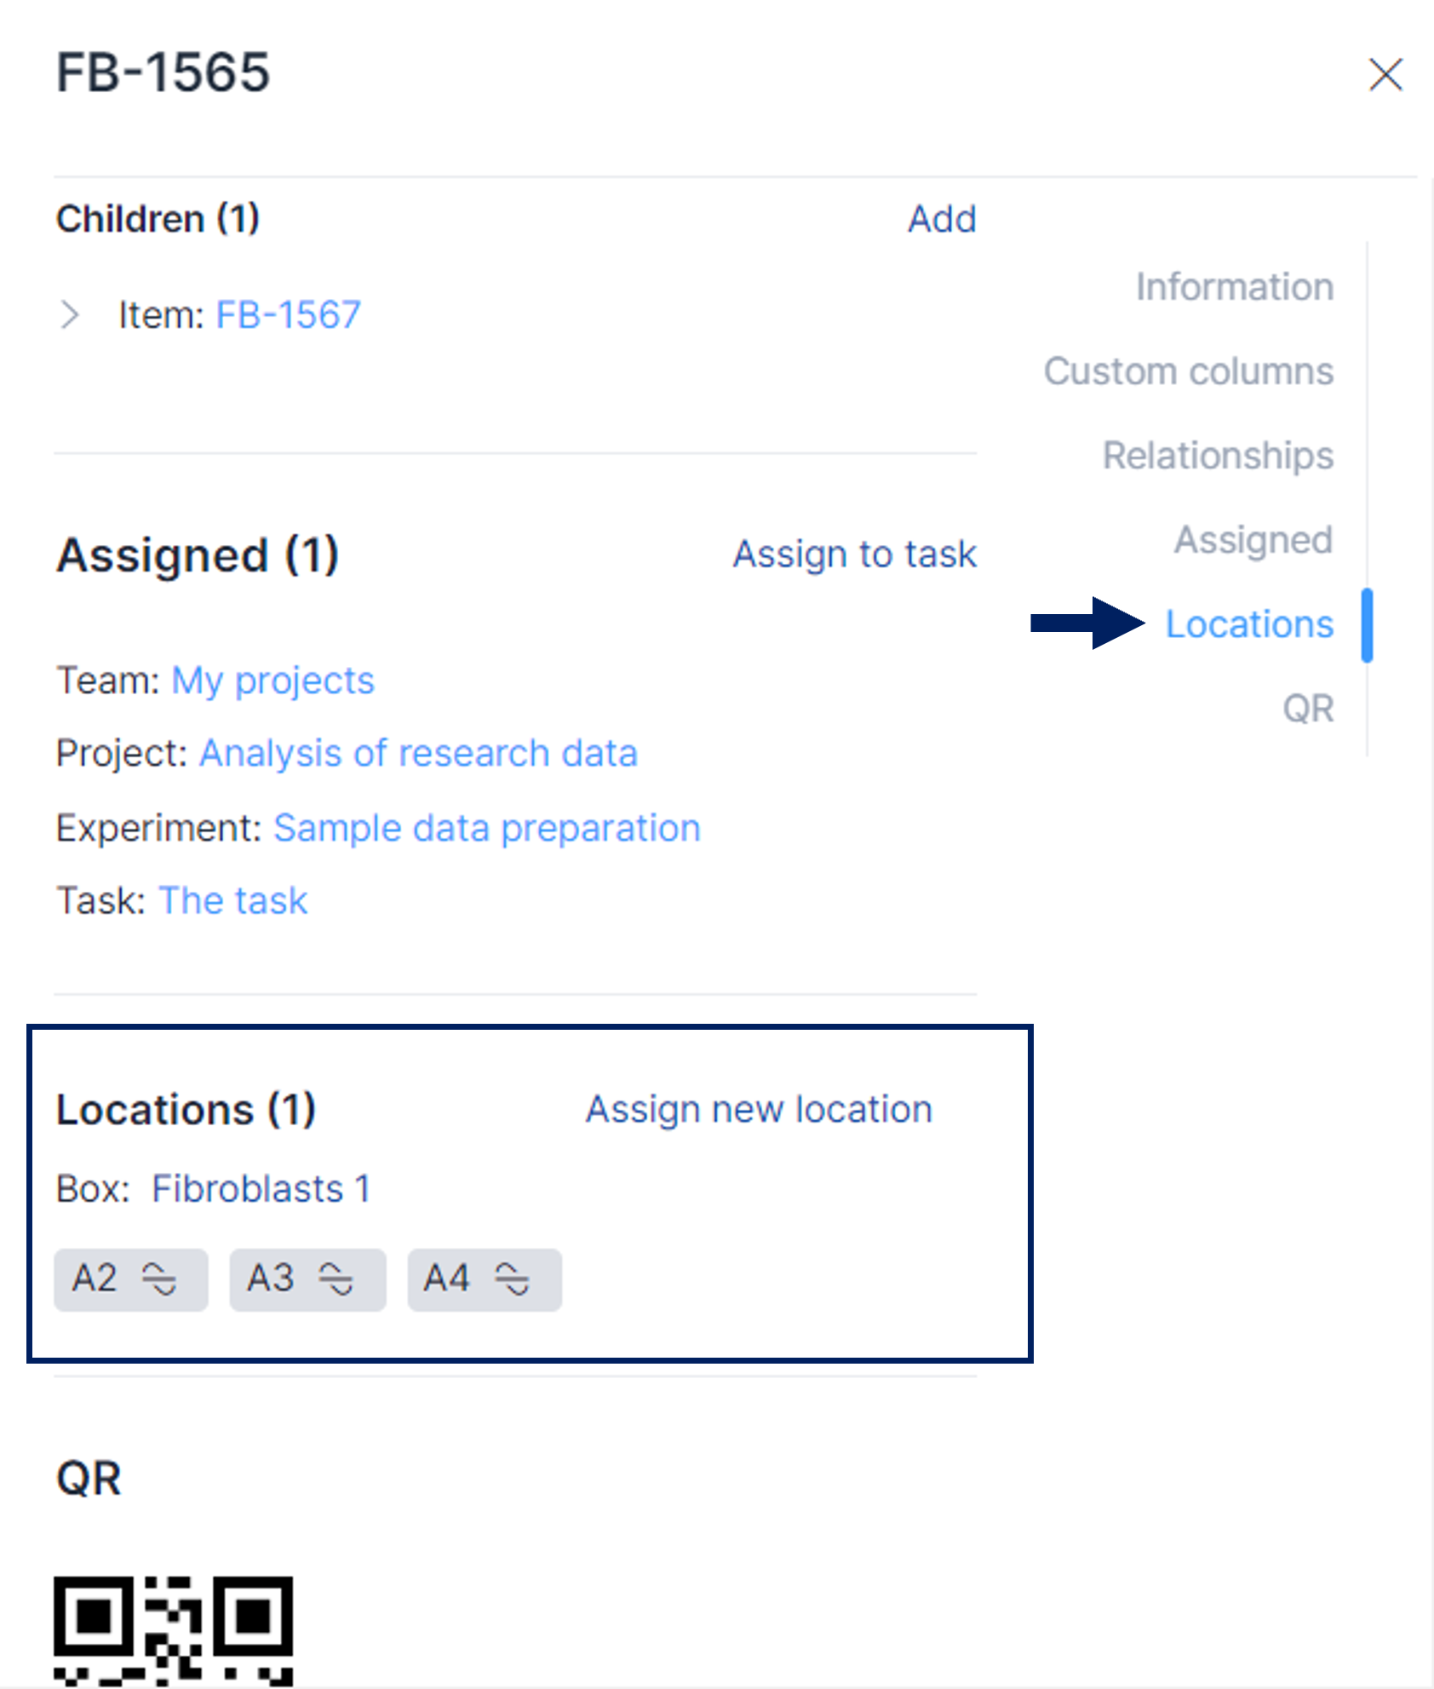Close the FB-1565 panel
Image resolution: width=1434 pixels, height=1689 pixels.
1385,74
